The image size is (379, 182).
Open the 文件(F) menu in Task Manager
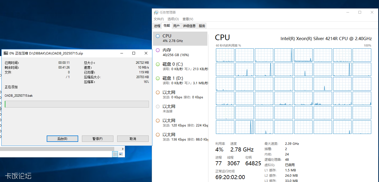click(x=159, y=19)
